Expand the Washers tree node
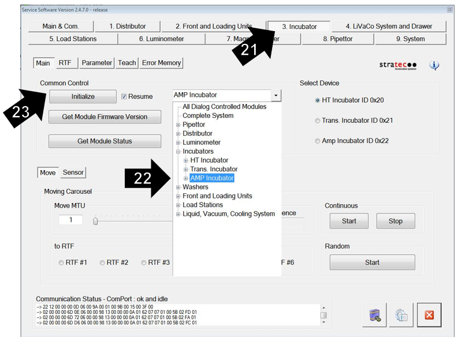 tap(178, 187)
